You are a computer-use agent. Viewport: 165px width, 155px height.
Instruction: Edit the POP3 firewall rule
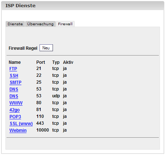[x=15, y=117]
